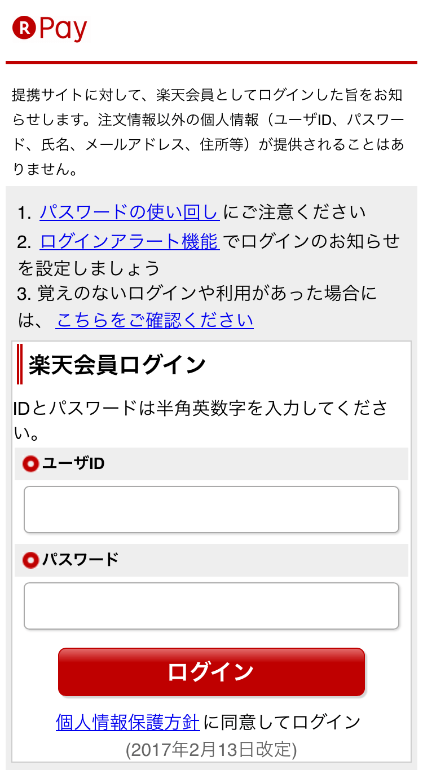Screen dimensions: 423x770
Task: Click inside the ユーザID input field
Action: point(211,509)
